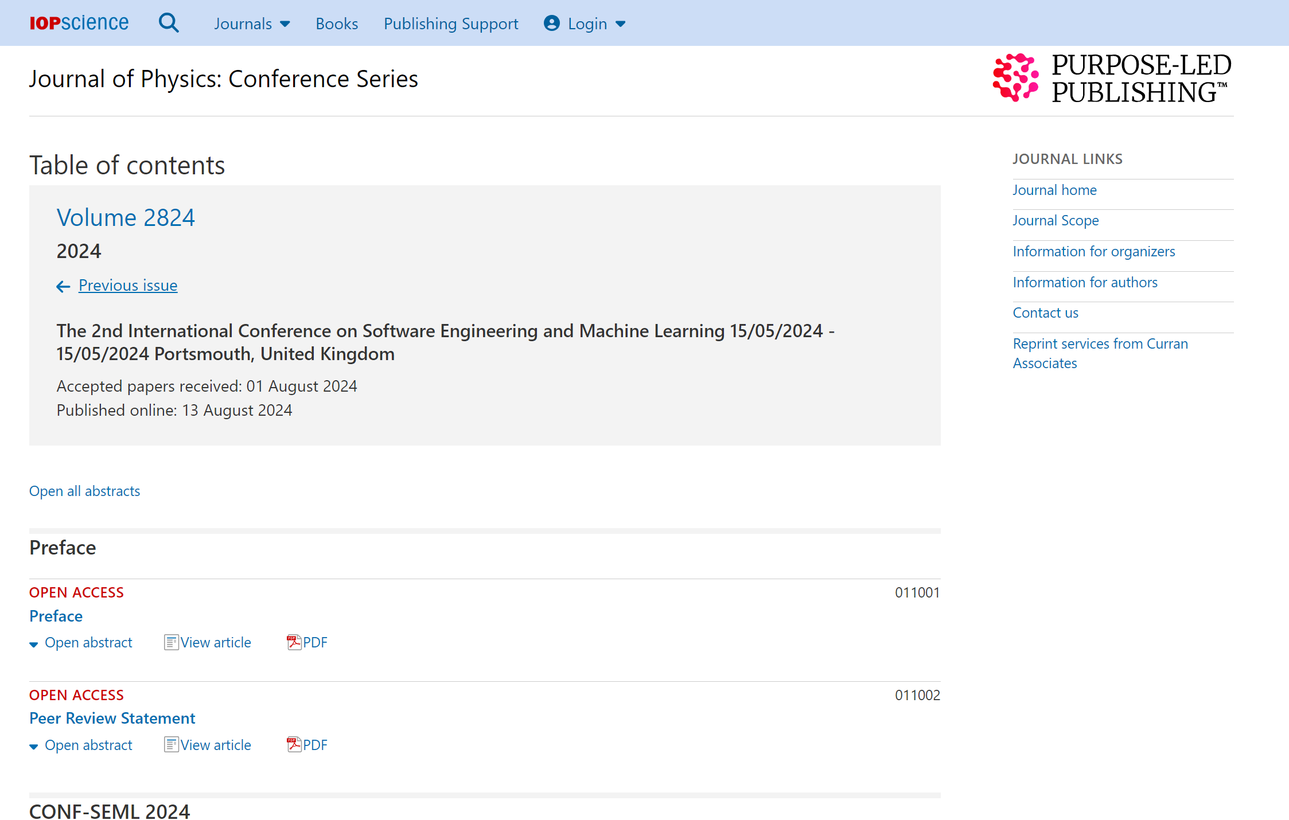
Task: Click the View article icon for Peer Review Statement
Action: (x=170, y=744)
